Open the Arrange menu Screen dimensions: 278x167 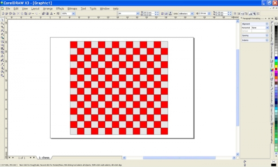[48, 8]
